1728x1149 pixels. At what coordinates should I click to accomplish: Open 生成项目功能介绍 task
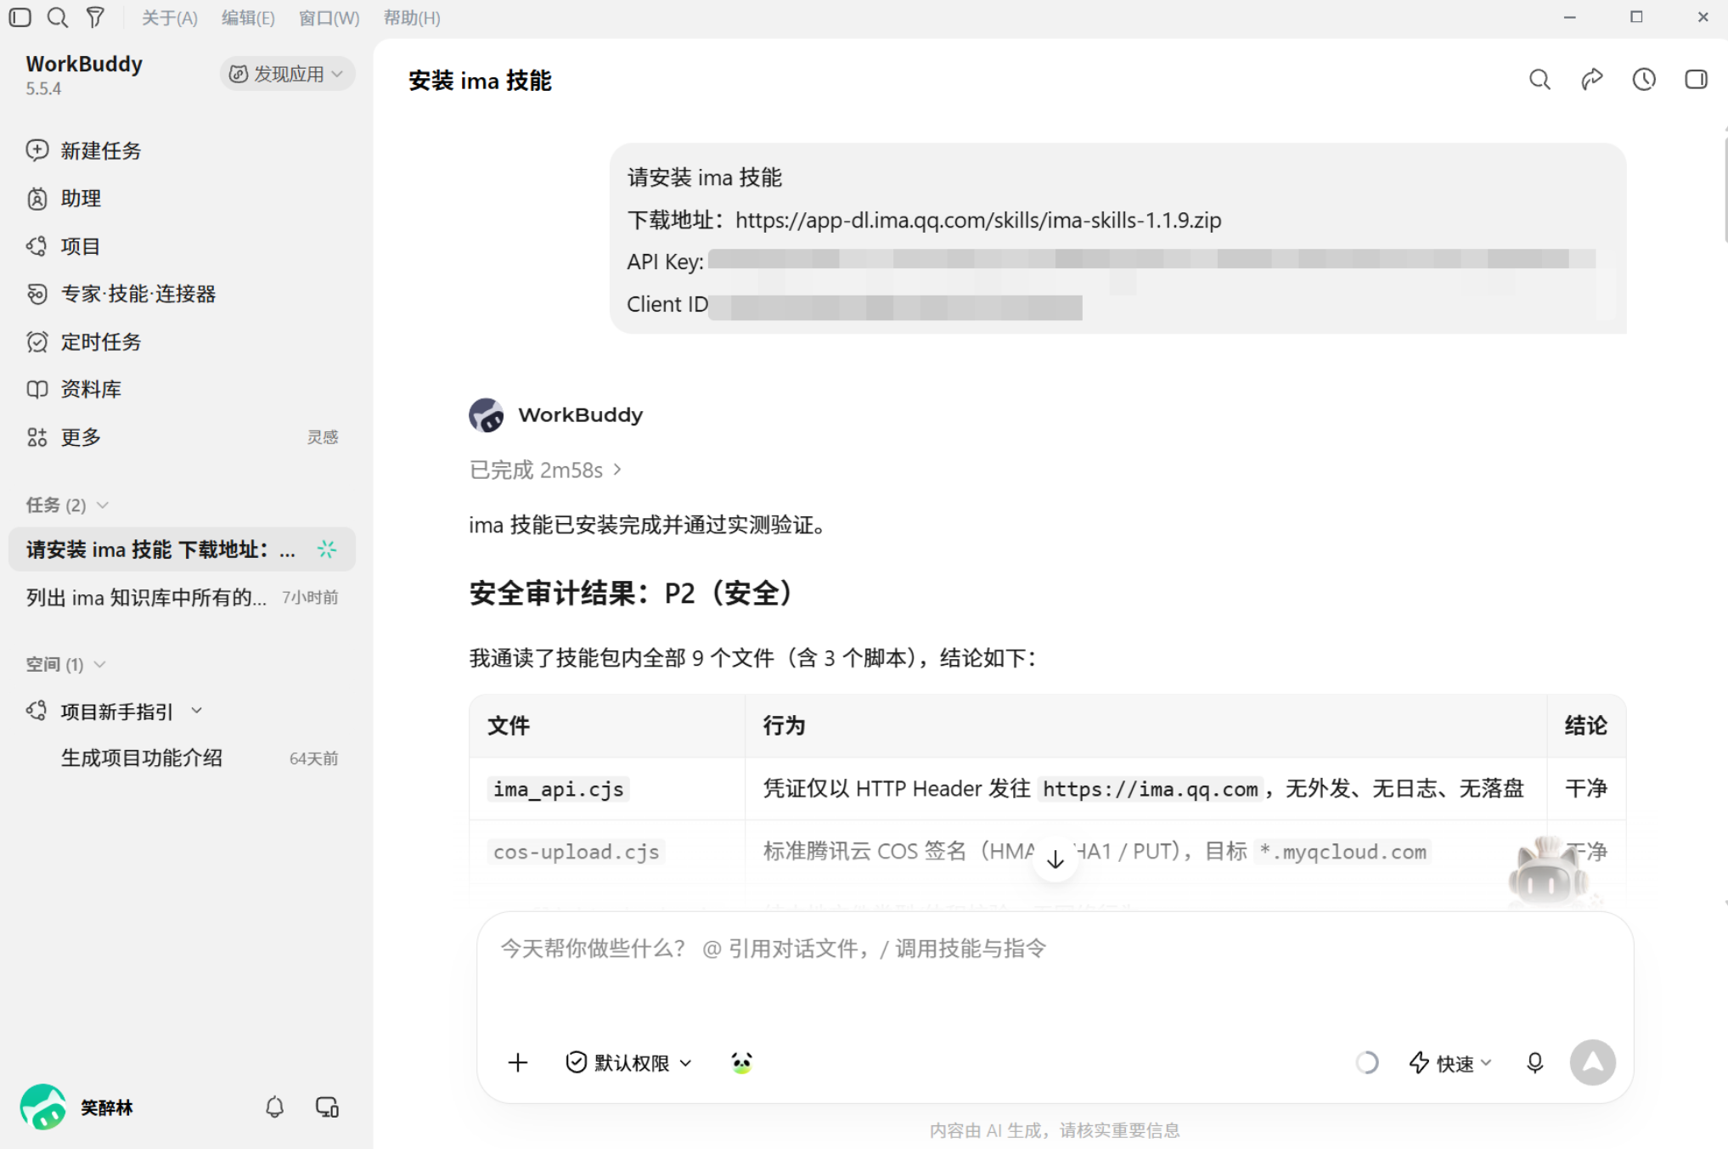(141, 758)
